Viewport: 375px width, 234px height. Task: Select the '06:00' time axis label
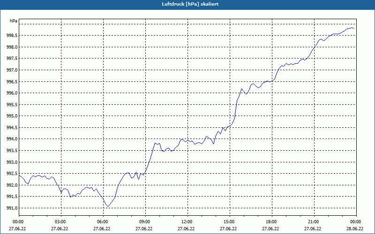[x=102, y=222]
